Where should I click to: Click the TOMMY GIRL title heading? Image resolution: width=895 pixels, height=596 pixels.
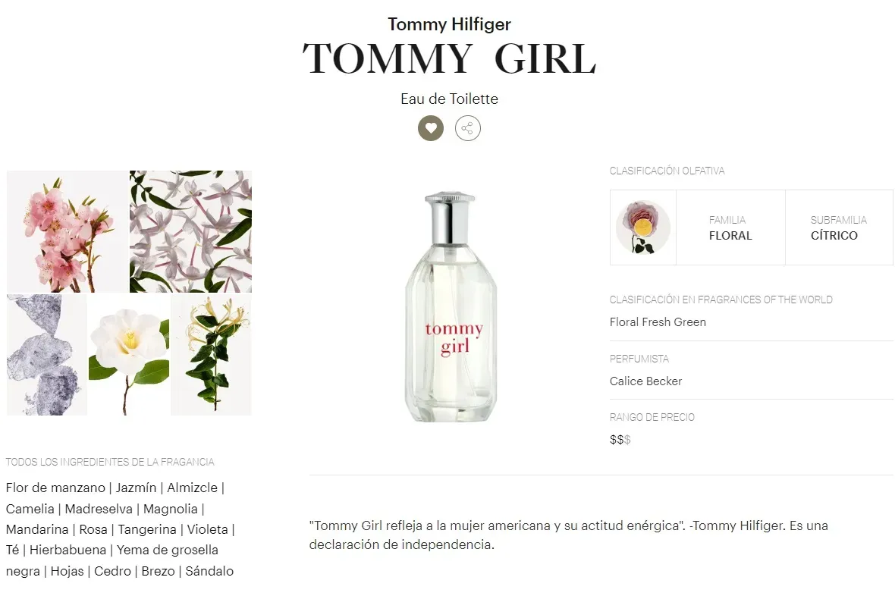(449, 59)
